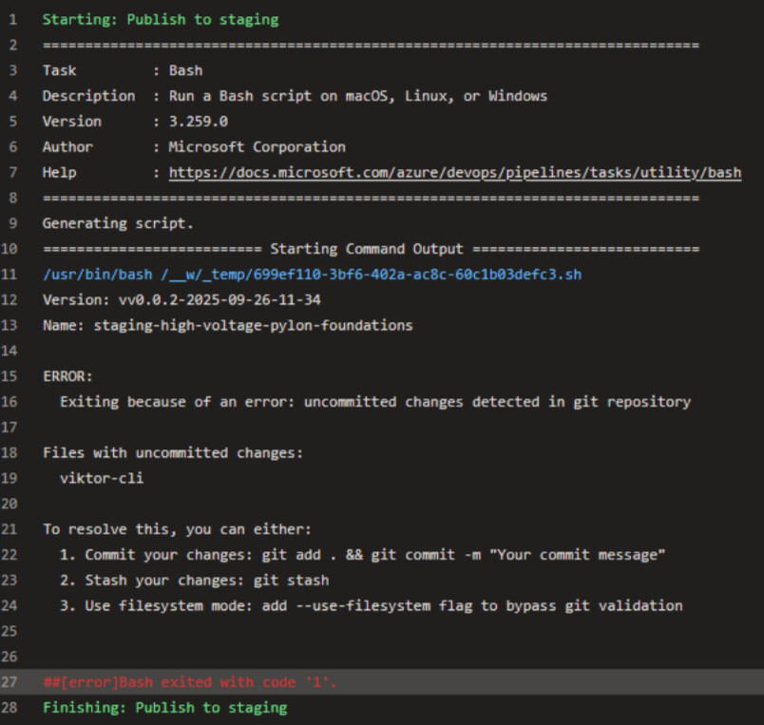The image size is (764, 725).
Task: Click the viktor-cli file entry
Action: [x=101, y=478]
